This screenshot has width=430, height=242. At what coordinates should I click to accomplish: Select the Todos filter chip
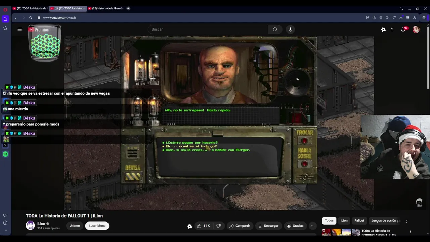coord(329,221)
